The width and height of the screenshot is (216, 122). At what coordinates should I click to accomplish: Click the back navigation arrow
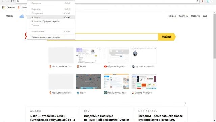3,1
